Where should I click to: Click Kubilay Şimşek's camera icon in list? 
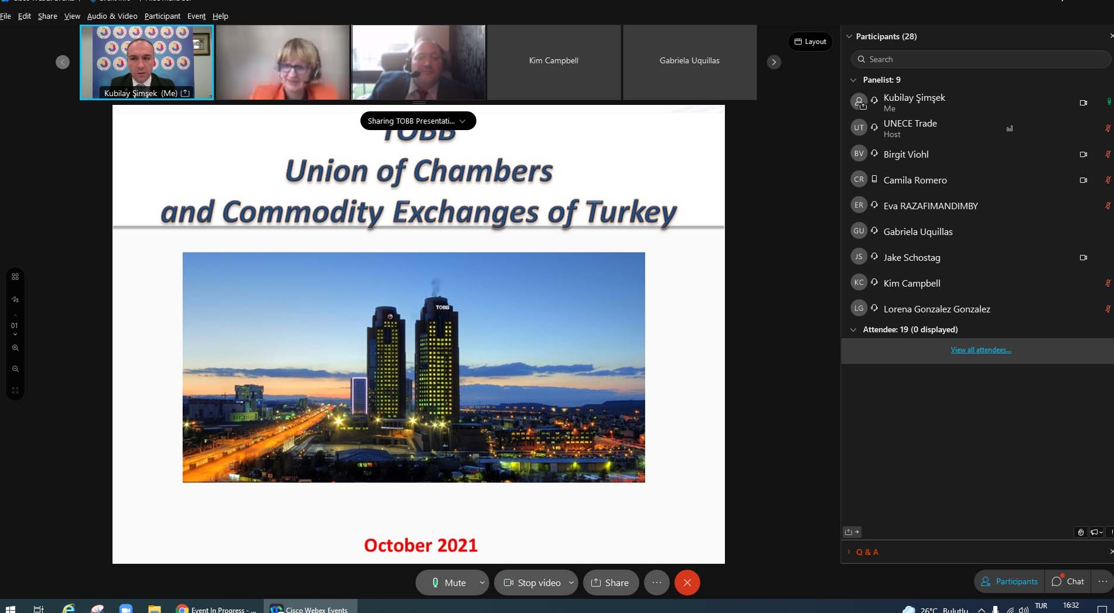click(1084, 103)
